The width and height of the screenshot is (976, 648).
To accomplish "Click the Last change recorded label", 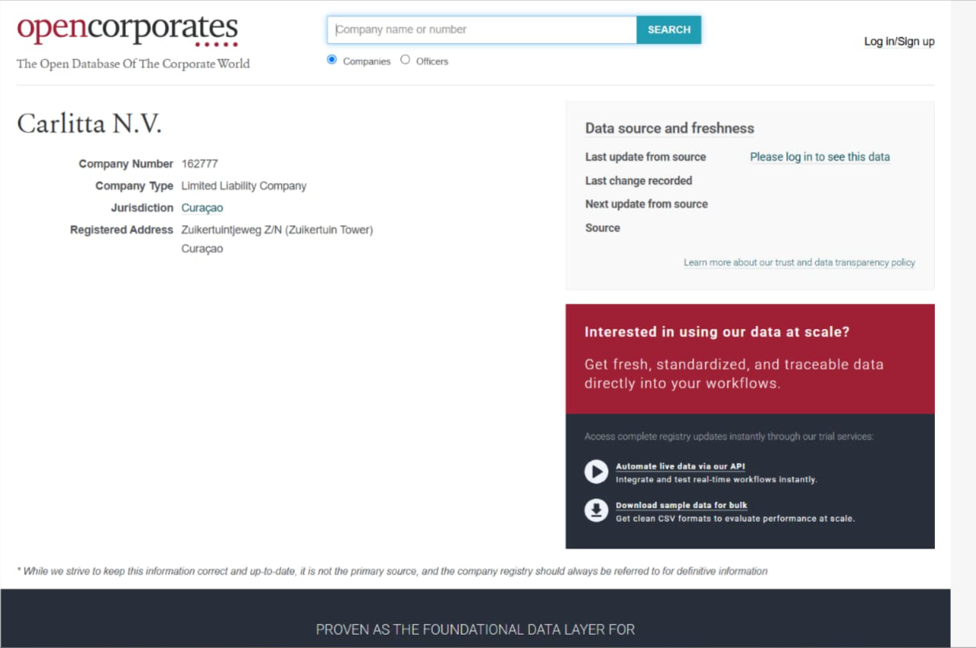I will click(x=639, y=181).
